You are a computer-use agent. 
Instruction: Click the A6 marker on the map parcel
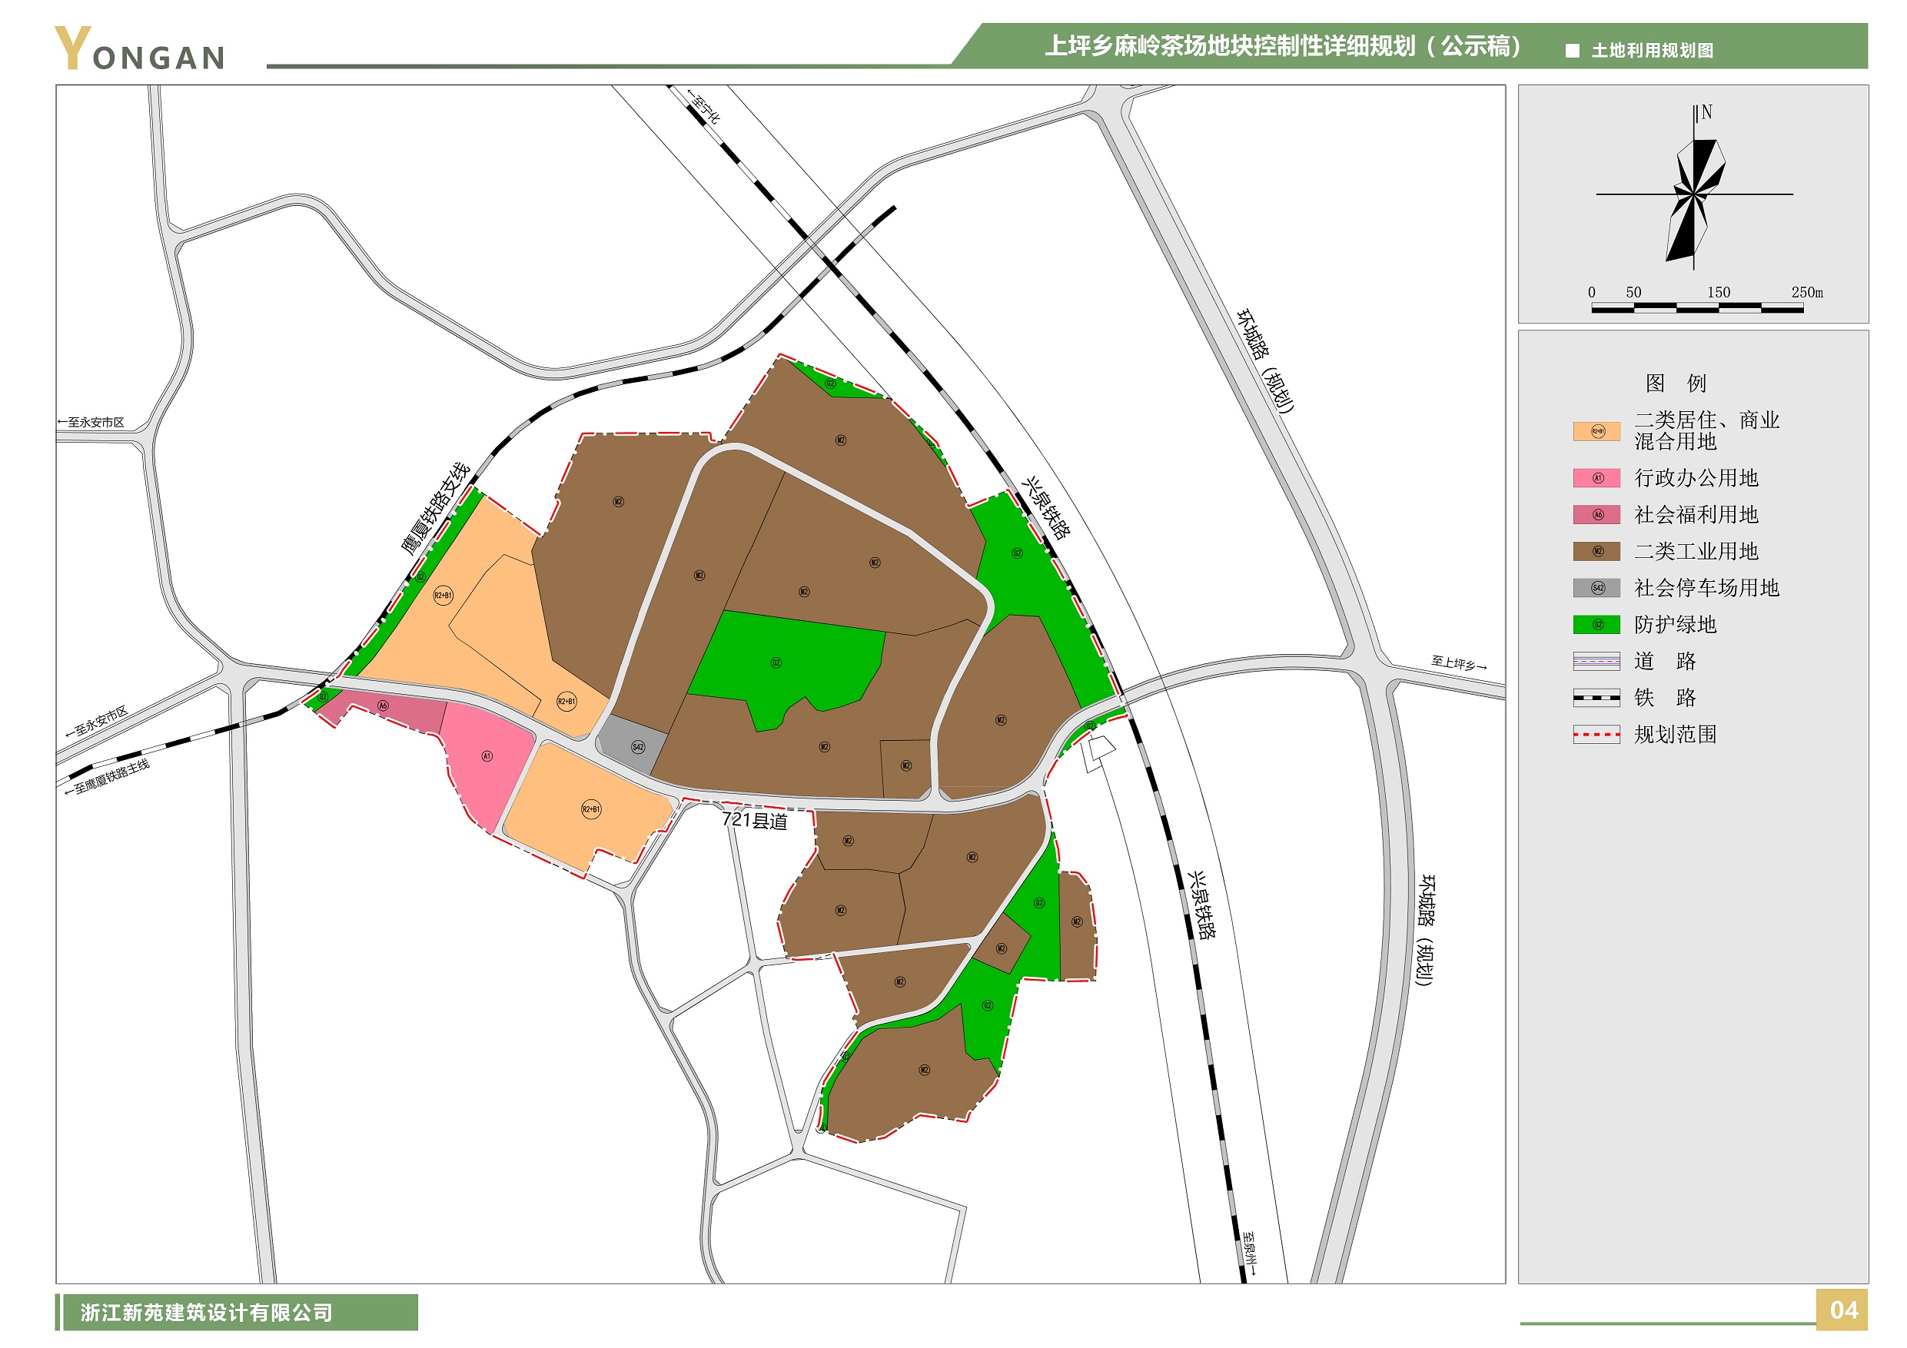tap(382, 706)
